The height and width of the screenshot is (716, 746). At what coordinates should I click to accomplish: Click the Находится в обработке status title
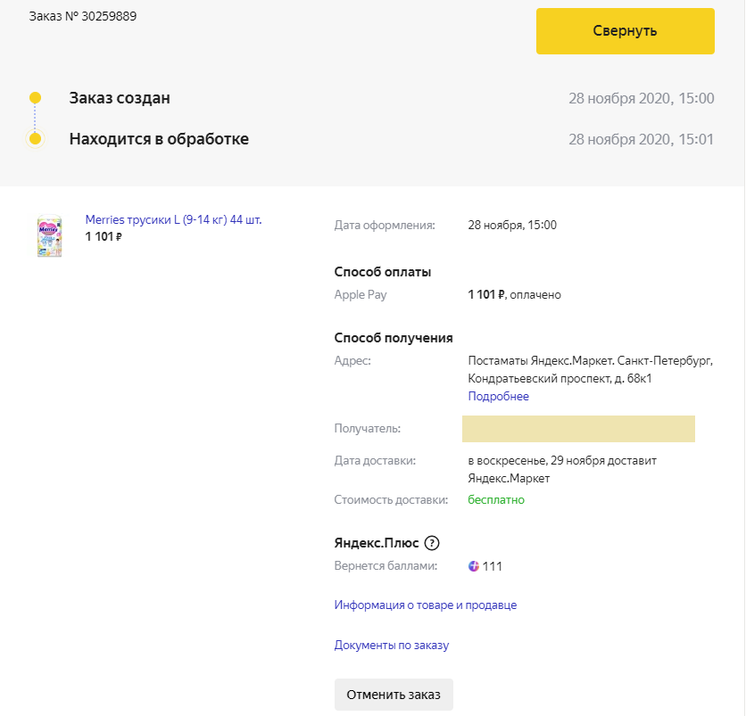[x=159, y=139]
